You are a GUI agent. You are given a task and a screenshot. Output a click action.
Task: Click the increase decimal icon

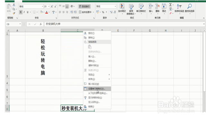pyautogui.click(x=111, y=12)
